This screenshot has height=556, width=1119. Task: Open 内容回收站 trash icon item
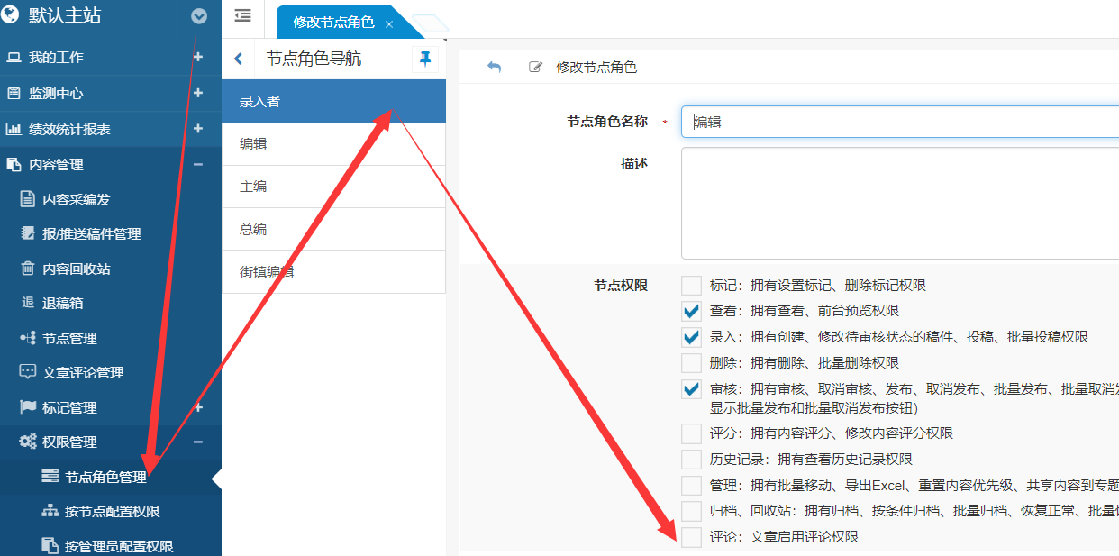pyautogui.click(x=76, y=269)
